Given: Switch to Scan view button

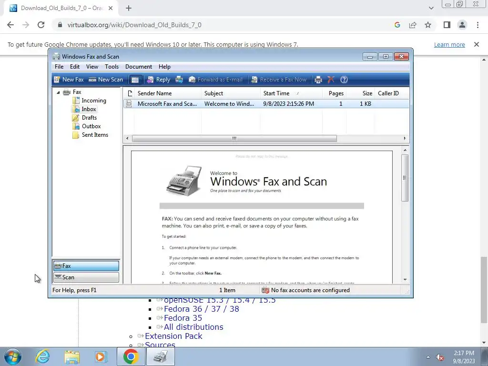Looking at the screenshot, I should pos(86,277).
